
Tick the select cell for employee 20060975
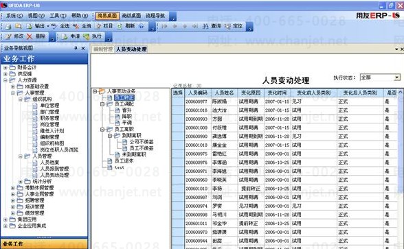pyautogui.click(x=178, y=154)
